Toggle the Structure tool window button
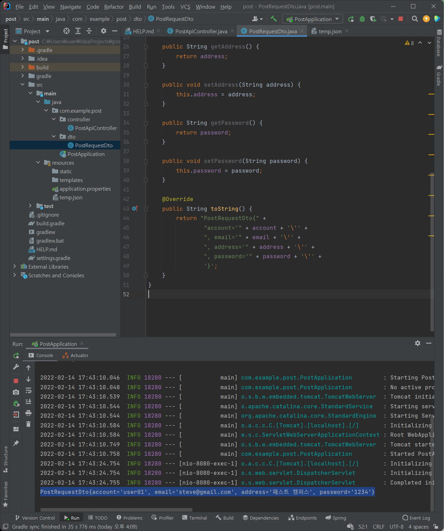Viewport: 444px width, 531px height. [5, 460]
